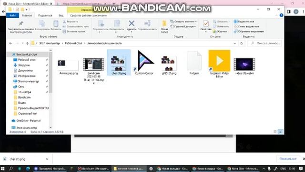Click the Paste ribbon icon

(56, 25)
